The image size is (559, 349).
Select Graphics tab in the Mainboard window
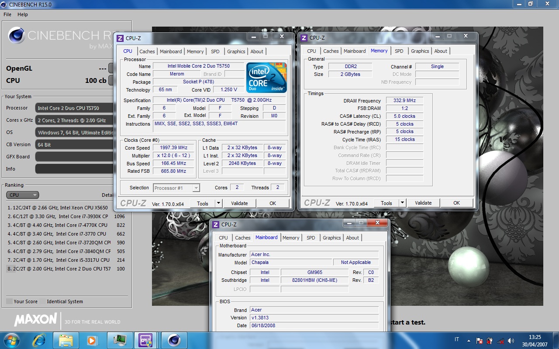332,238
